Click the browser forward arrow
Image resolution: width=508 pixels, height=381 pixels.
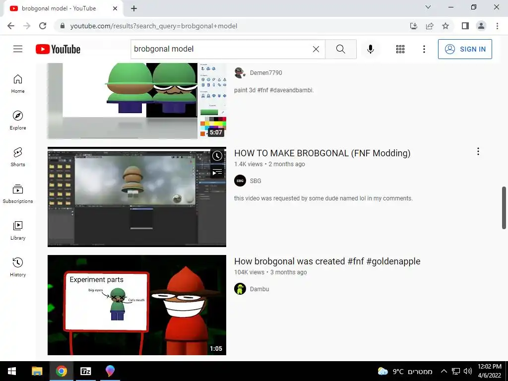[x=27, y=26]
